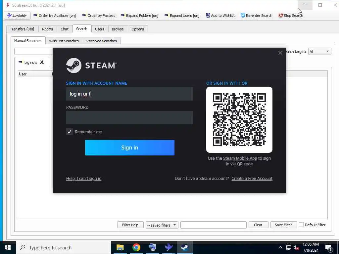Screen dimensions: 339x254
Task: Click the network tray icon
Action: [288, 247]
